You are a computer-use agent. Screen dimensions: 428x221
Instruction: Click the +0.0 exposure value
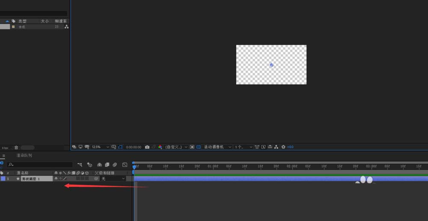point(290,147)
